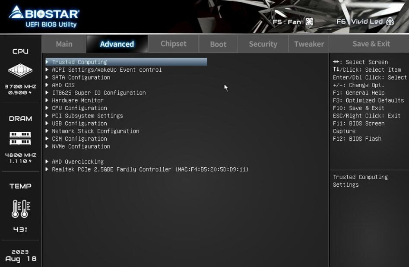The width and height of the screenshot is (409, 267).
Task: Open IT8625 Super IO Configuration
Action: 98,92
